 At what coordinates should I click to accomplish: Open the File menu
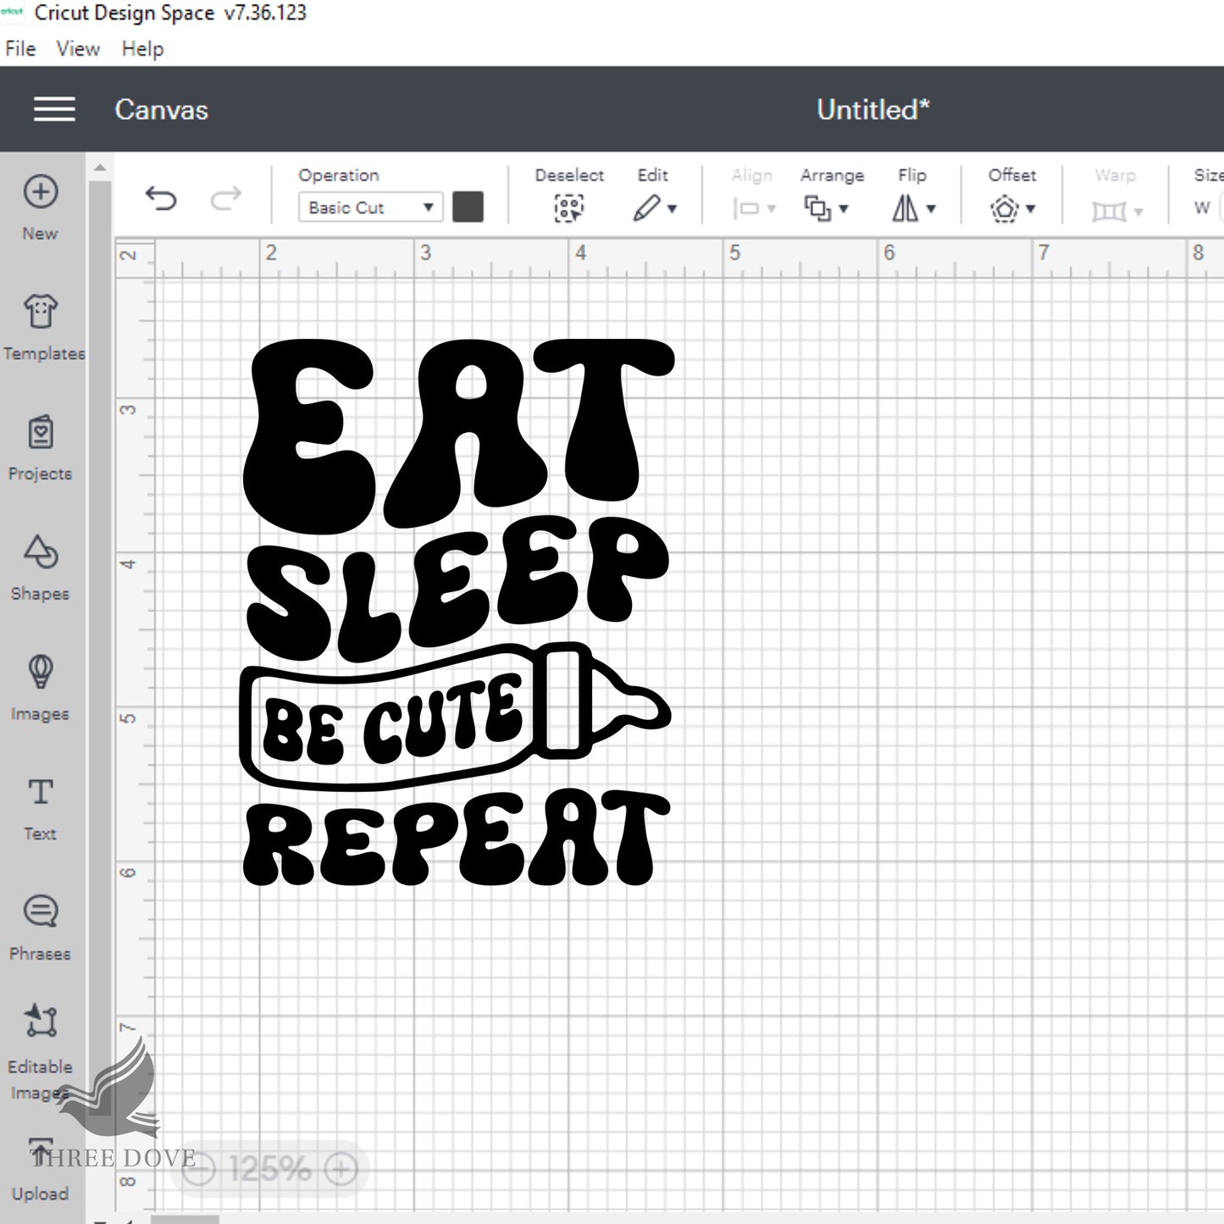(x=20, y=48)
